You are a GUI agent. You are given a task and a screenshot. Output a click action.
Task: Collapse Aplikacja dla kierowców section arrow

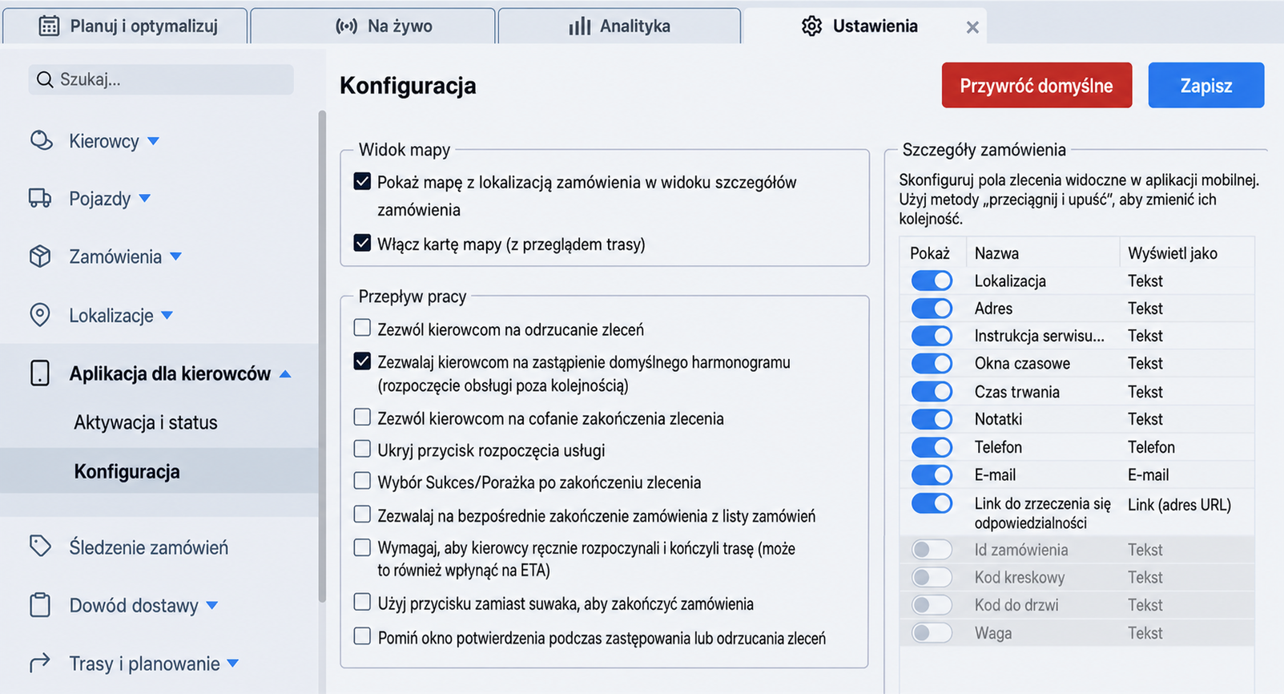pyautogui.click(x=285, y=374)
